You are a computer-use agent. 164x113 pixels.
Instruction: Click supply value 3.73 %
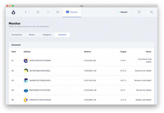click(123, 100)
